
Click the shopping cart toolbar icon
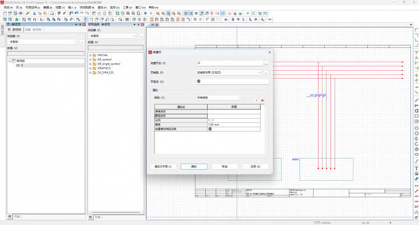click(260, 14)
